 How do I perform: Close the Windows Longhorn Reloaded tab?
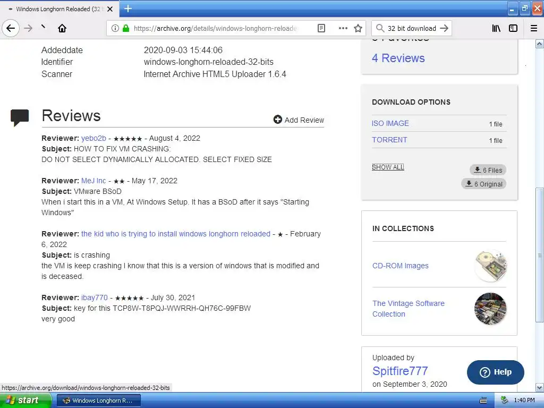click(110, 9)
